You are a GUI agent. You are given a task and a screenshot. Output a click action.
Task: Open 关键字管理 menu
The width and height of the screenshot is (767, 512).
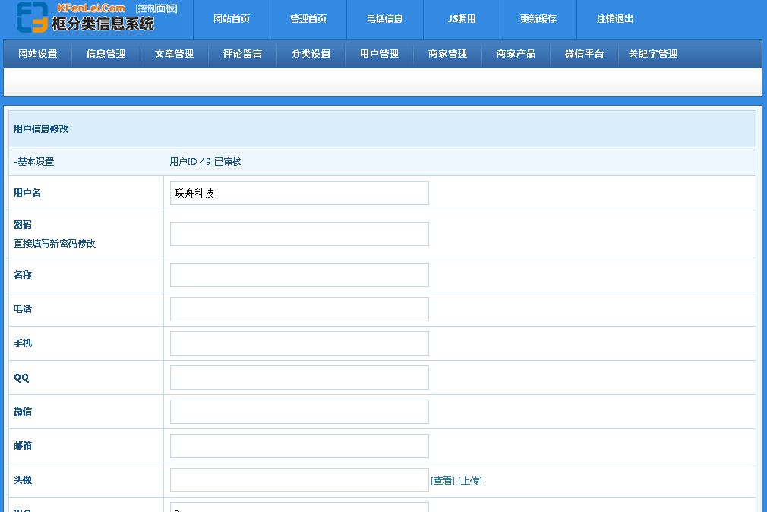point(653,54)
